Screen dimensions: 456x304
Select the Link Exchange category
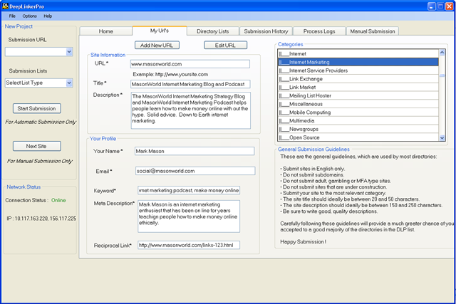[x=358, y=79]
